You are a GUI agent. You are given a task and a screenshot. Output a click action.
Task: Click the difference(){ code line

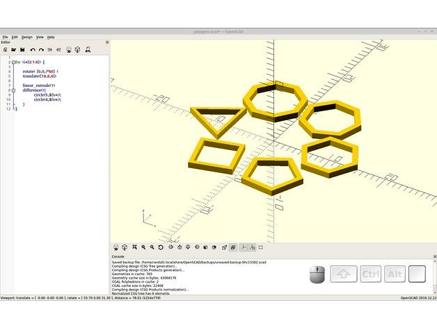pyautogui.click(x=34, y=90)
